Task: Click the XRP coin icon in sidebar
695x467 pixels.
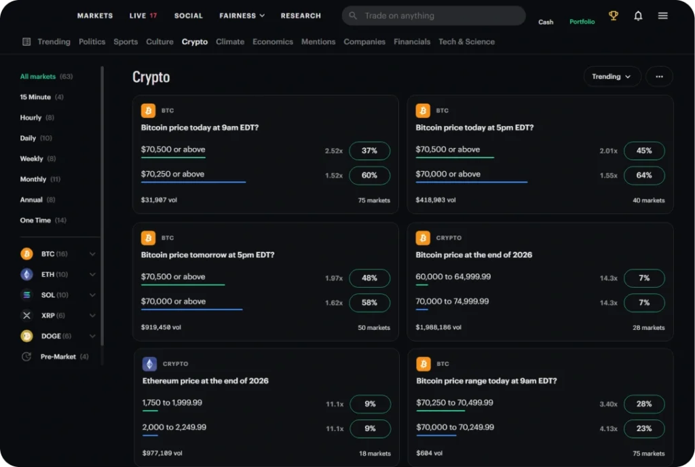Action: (26, 316)
